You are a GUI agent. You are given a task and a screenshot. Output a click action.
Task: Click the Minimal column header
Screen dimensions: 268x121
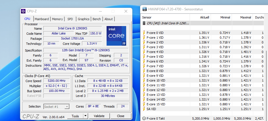(x=222, y=17)
